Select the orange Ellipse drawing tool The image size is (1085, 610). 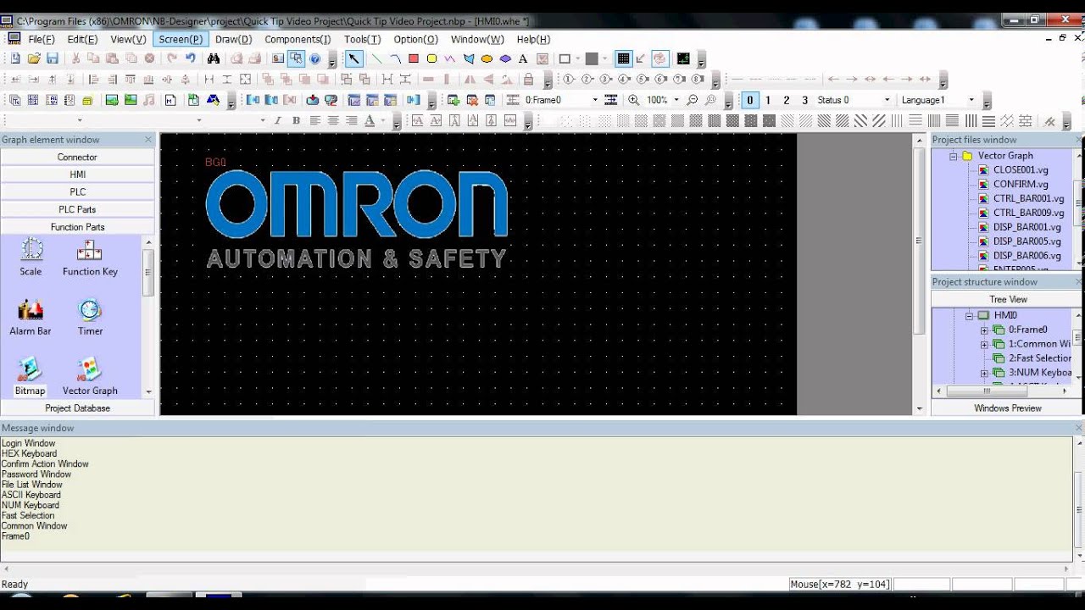click(x=487, y=58)
